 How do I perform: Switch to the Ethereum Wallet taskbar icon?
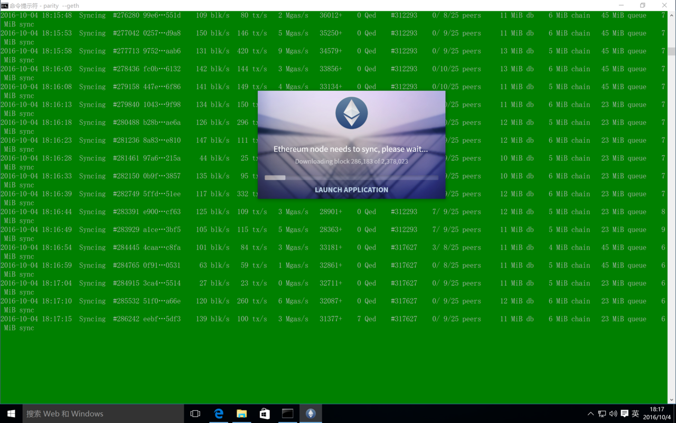pos(311,413)
